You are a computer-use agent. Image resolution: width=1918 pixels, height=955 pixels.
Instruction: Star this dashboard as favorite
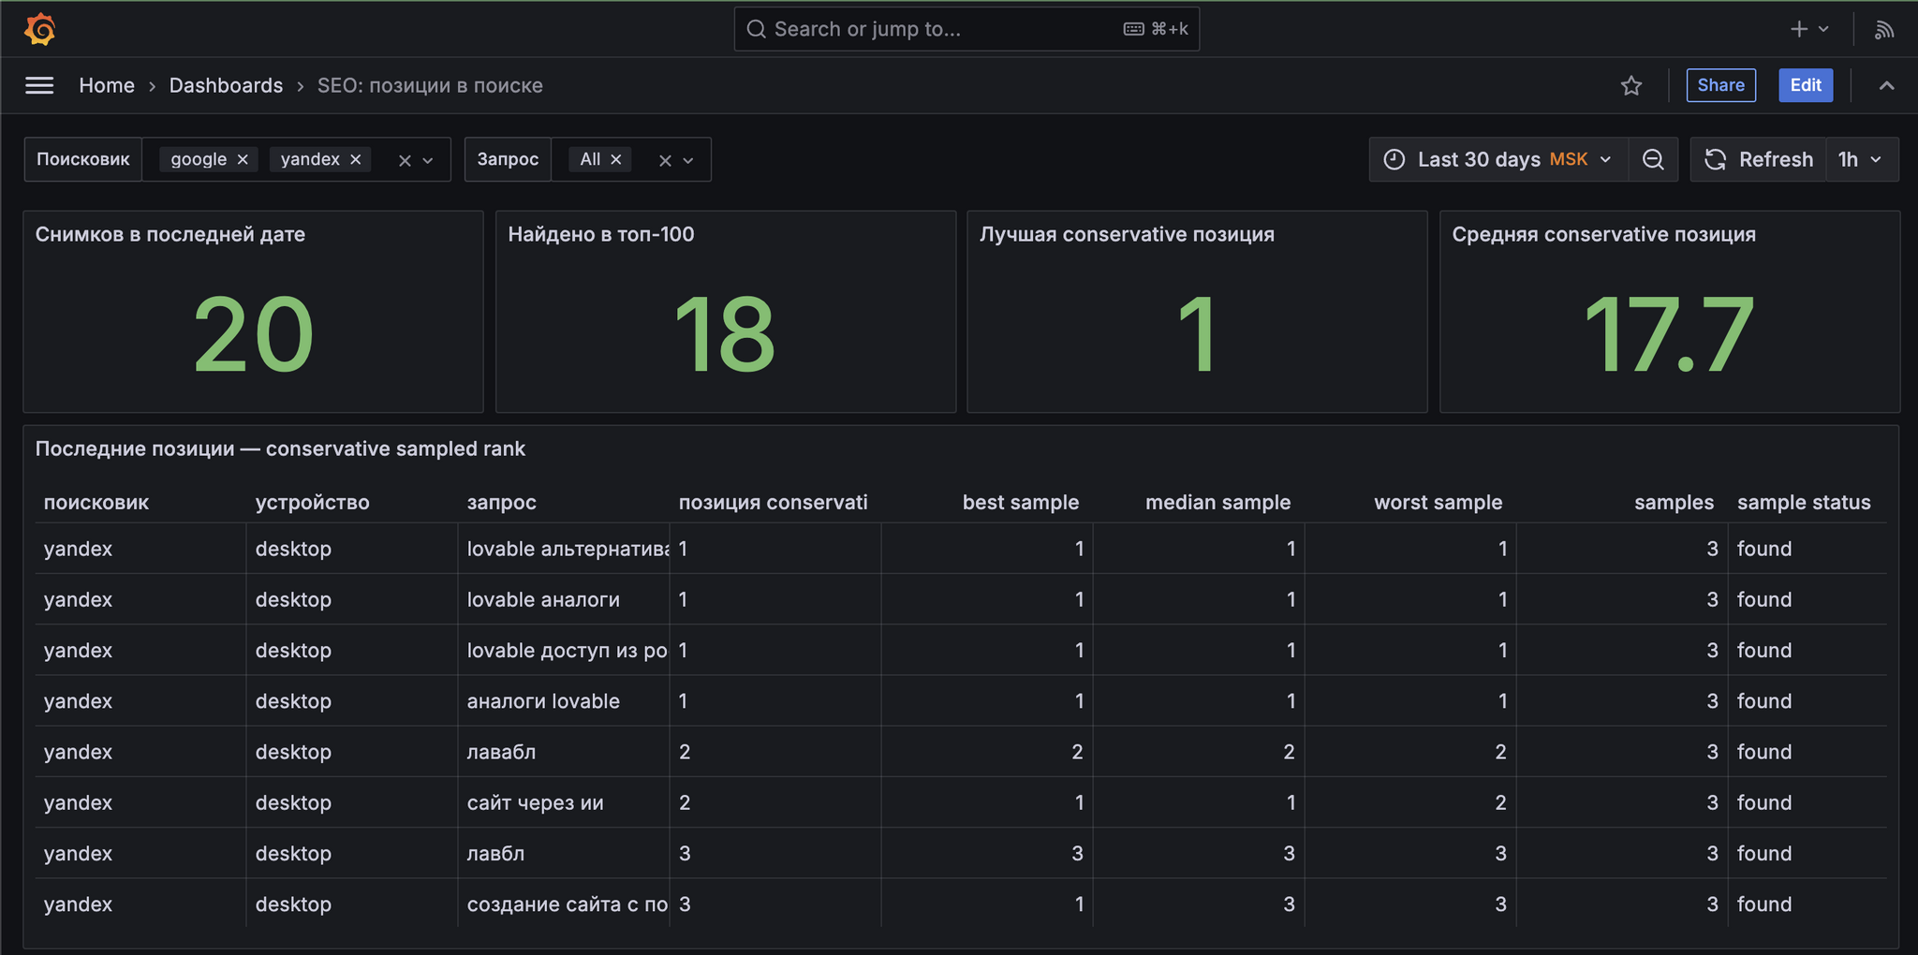1631,85
